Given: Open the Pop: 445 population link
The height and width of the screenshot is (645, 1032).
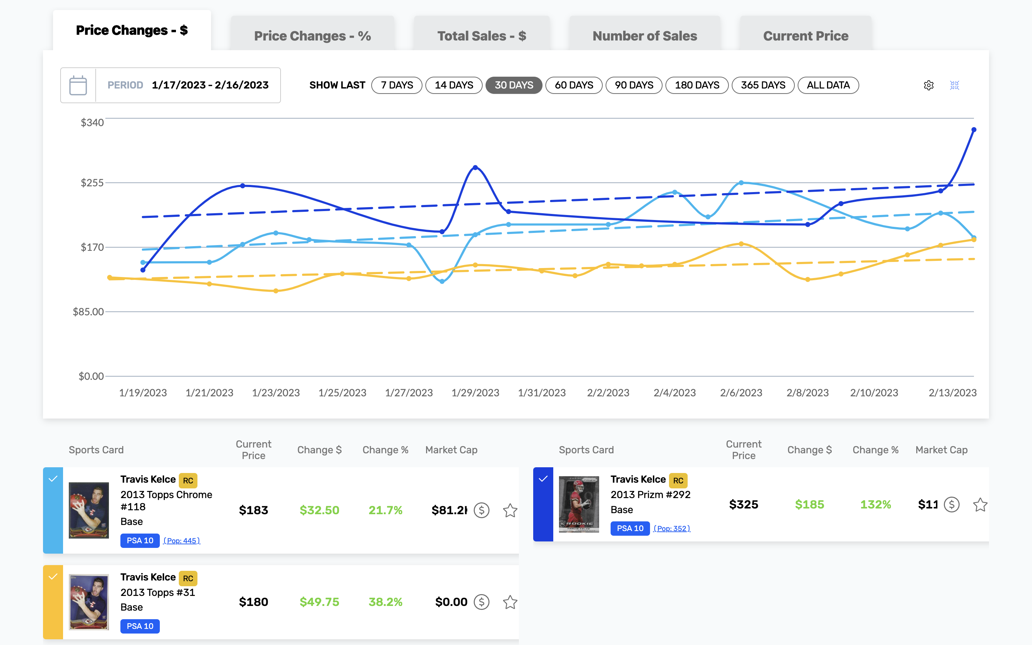Looking at the screenshot, I should [182, 541].
